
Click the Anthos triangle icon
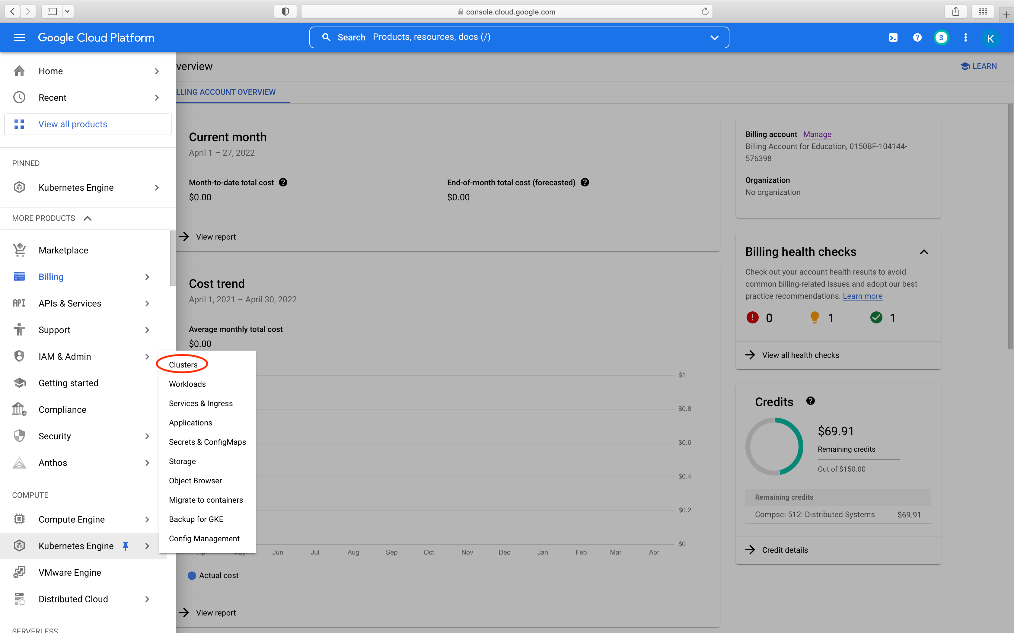pos(19,463)
